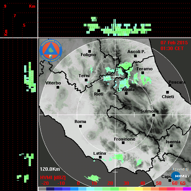Click the Rieti label
191x191 pixels.
pos(99,94)
